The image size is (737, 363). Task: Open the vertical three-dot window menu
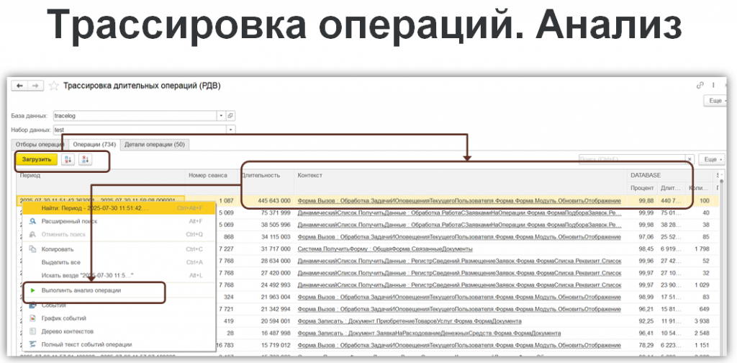(713, 85)
